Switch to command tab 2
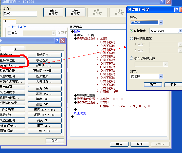Viewport: 182px width, 153px height. tap(7, 48)
